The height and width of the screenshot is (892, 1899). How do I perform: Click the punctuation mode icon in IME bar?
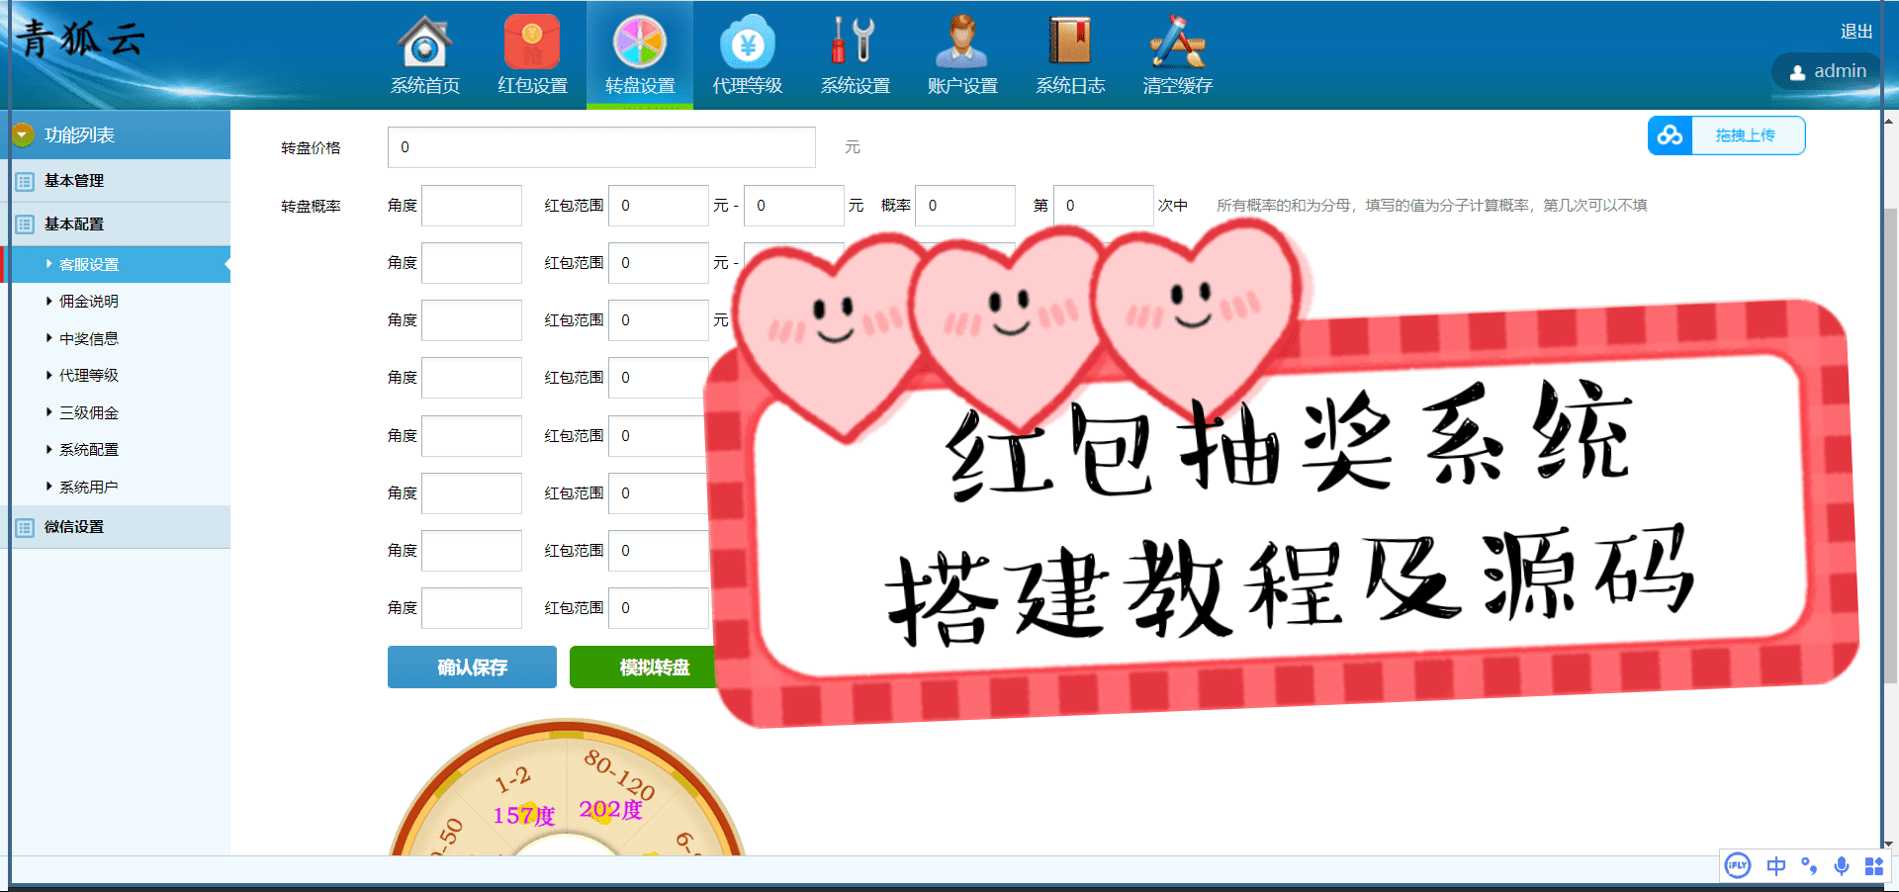(x=1809, y=866)
